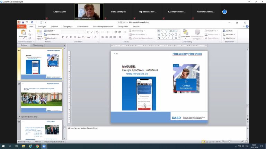266x149 pixels.
Task: Expand the Layout dropdown
Action: (x=51, y=31)
